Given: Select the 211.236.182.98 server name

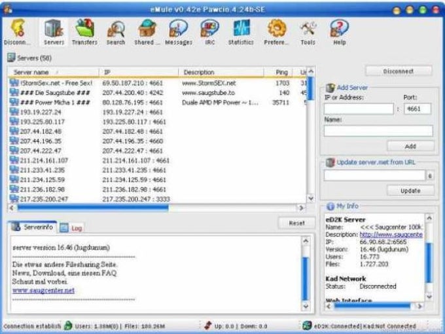Looking at the screenshot, I should pos(43,189).
